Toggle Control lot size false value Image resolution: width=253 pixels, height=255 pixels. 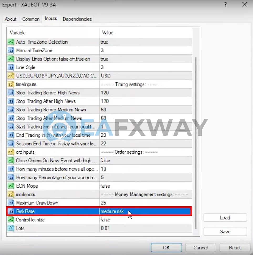coord(146,220)
